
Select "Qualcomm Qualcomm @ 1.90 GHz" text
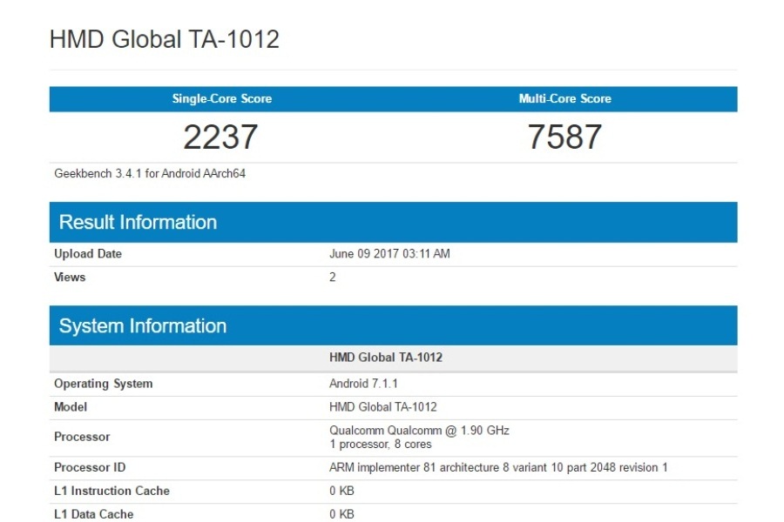coord(419,431)
